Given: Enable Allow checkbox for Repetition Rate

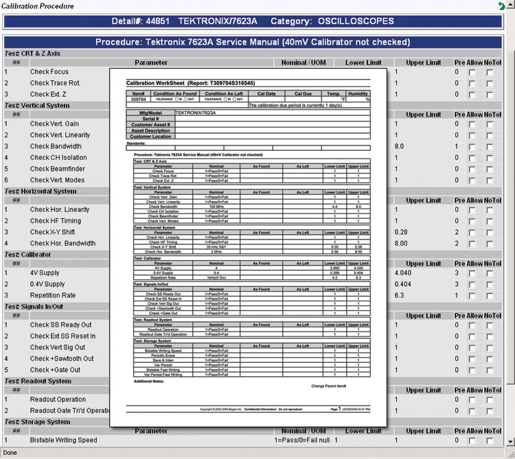Looking at the screenshot, I should click(x=472, y=296).
